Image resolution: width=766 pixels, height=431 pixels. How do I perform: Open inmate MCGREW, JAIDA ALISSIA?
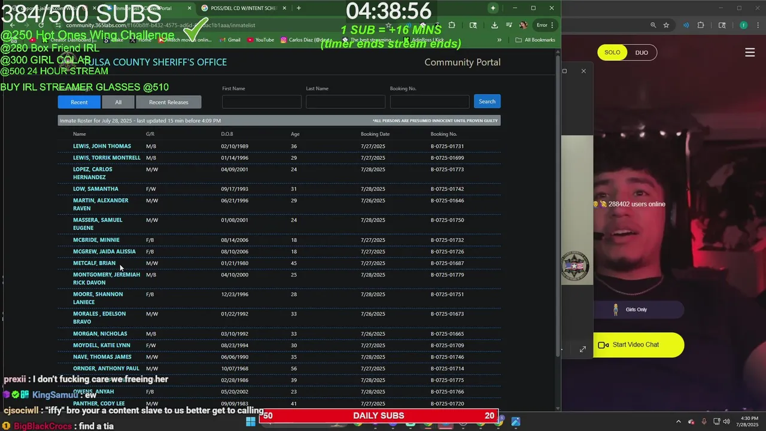pyautogui.click(x=104, y=251)
